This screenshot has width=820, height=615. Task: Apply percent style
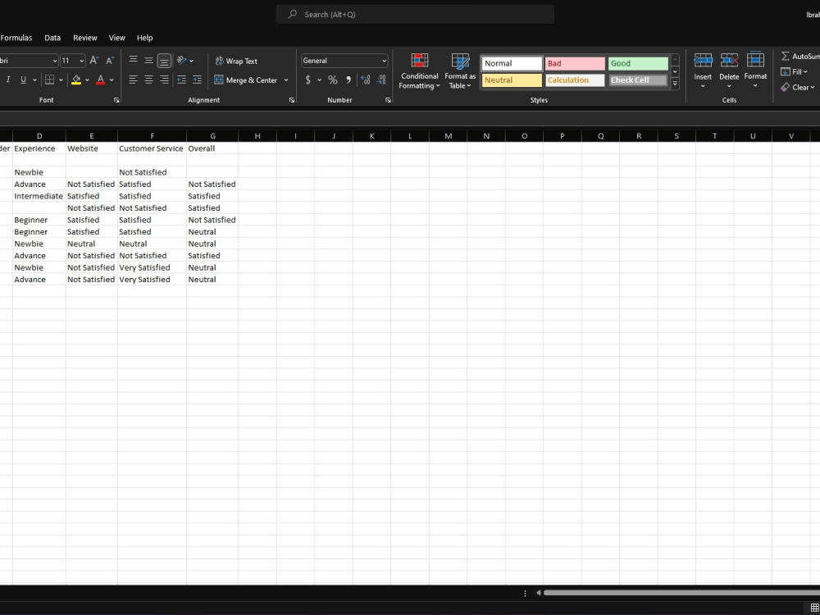pyautogui.click(x=333, y=80)
